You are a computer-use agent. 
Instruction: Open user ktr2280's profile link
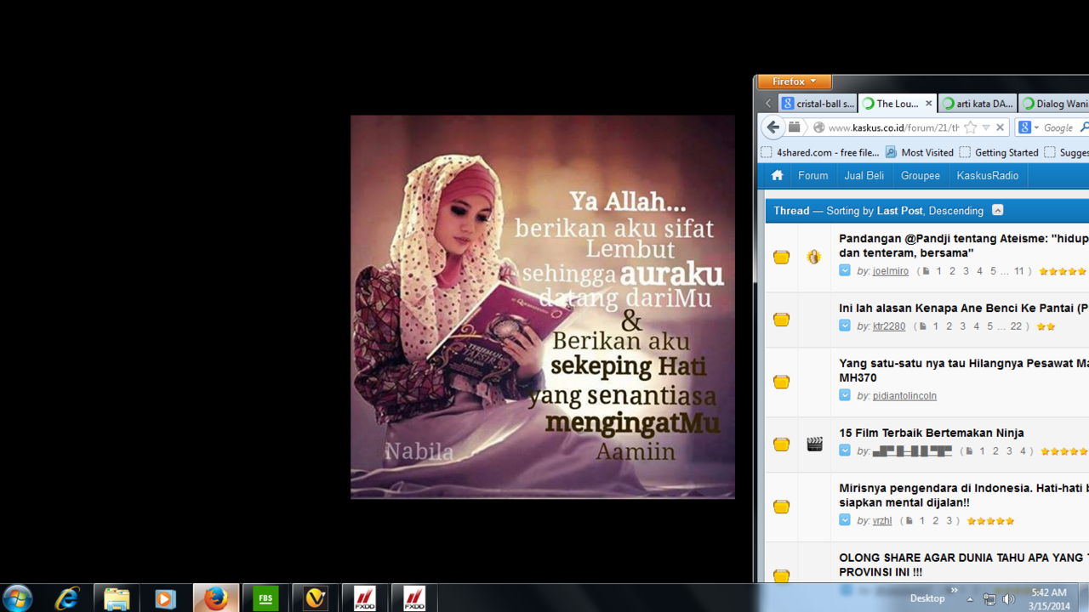pyautogui.click(x=887, y=326)
